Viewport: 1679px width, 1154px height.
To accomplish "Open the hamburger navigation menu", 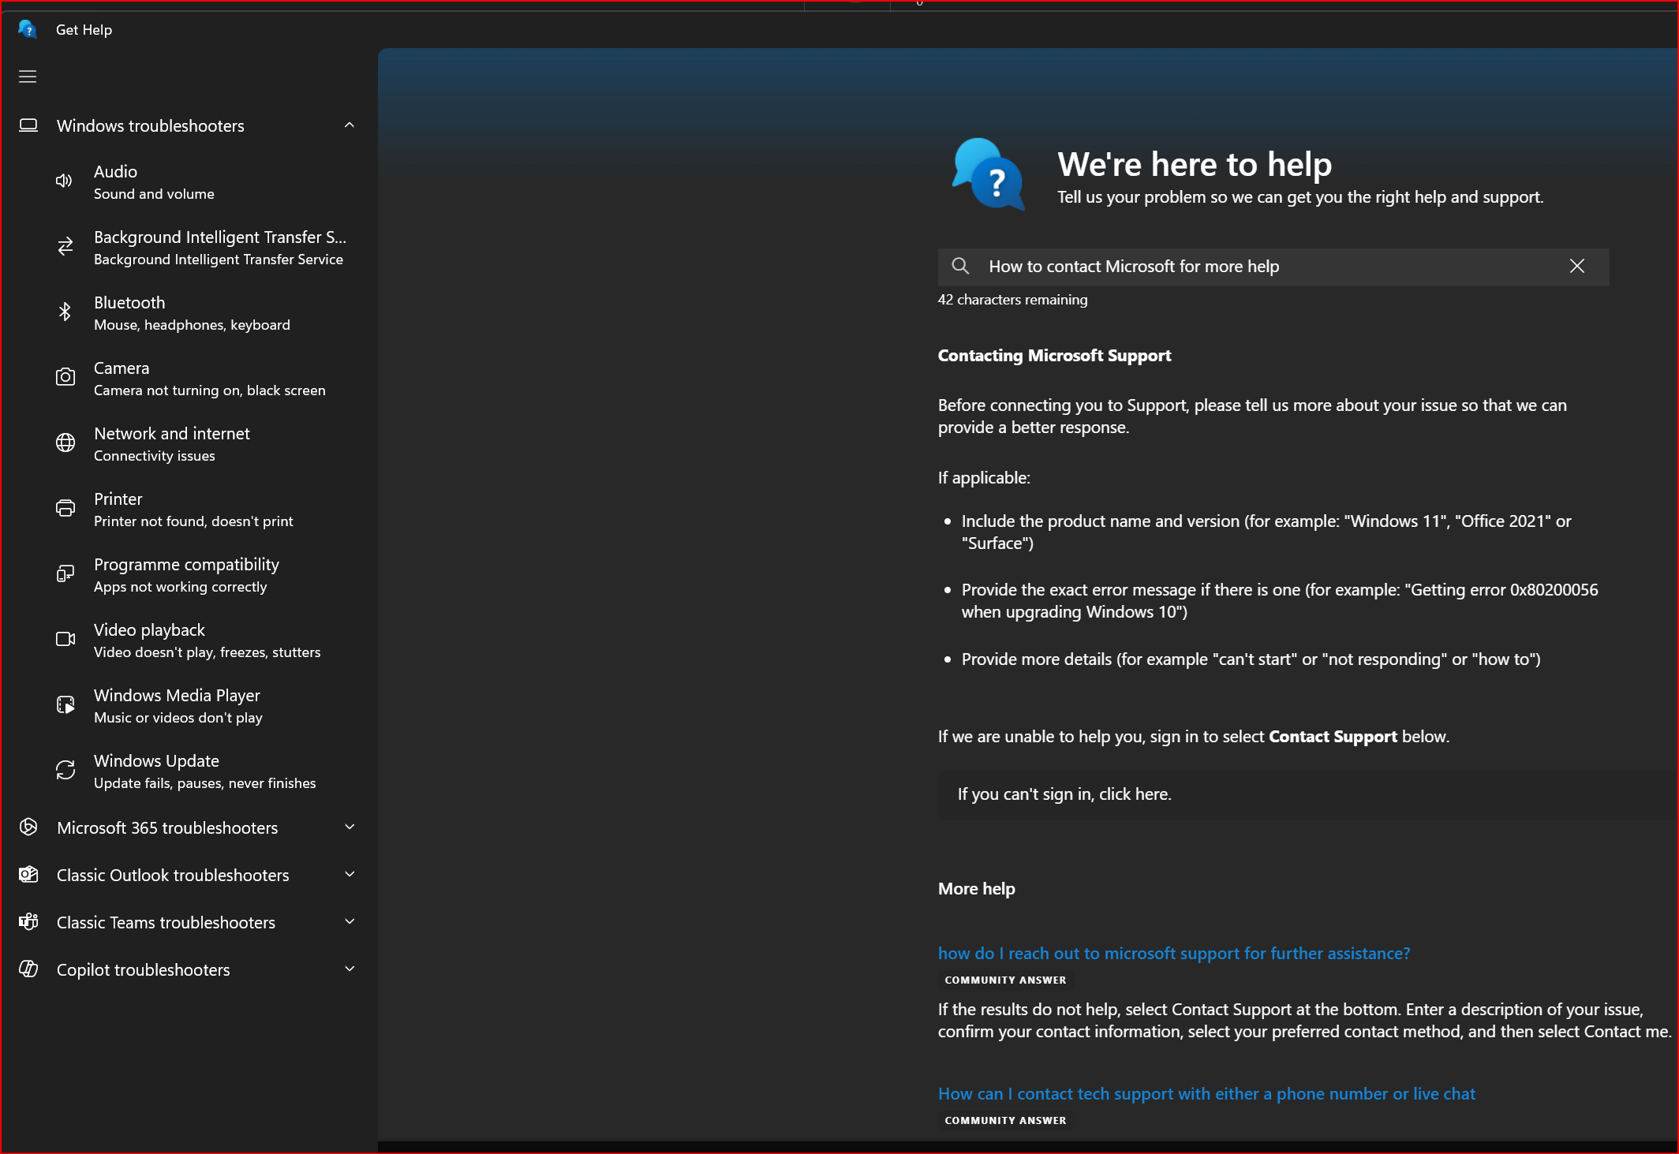I will click(x=28, y=77).
